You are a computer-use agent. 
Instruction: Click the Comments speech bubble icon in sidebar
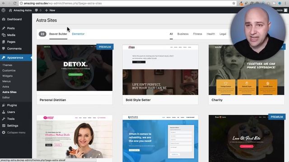point(4,49)
